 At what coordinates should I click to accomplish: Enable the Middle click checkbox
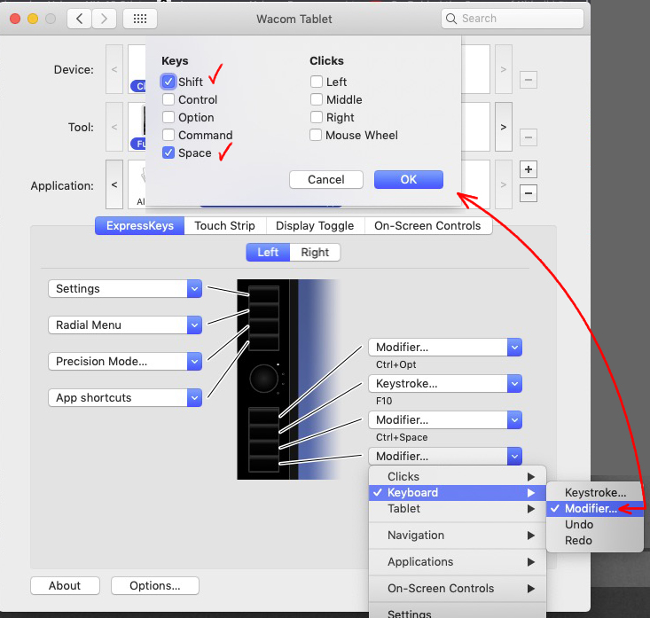point(317,99)
